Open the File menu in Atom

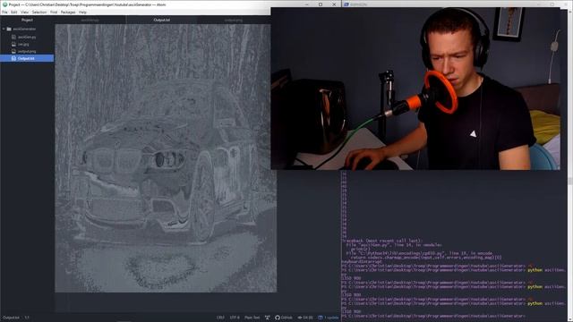[x=4, y=12]
